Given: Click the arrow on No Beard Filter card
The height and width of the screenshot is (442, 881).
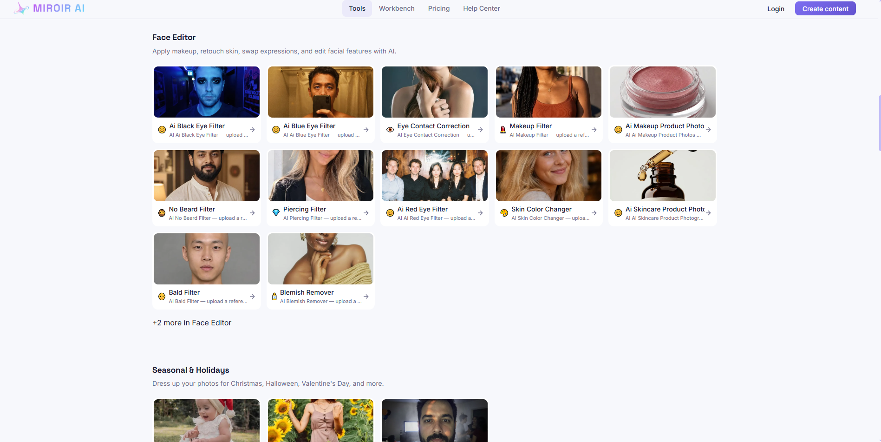Looking at the screenshot, I should point(252,213).
